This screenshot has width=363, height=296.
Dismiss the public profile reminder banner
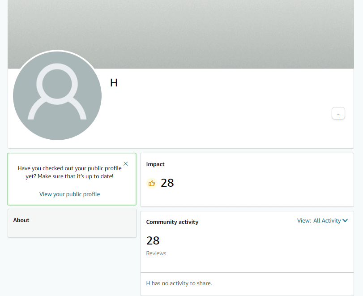(x=126, y=163)
